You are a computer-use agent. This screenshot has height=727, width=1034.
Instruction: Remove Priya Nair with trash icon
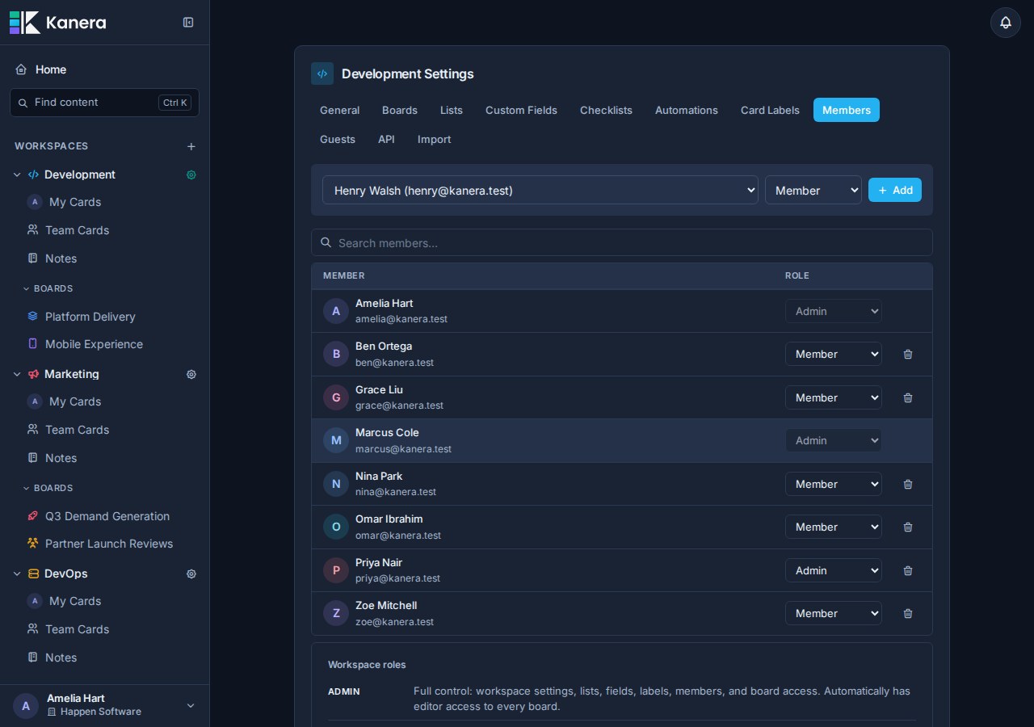(908, 570)
